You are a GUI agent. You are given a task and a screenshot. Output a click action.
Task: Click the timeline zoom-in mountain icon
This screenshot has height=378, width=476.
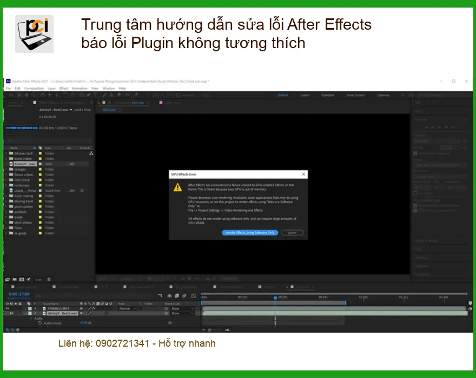coord(227,330)
